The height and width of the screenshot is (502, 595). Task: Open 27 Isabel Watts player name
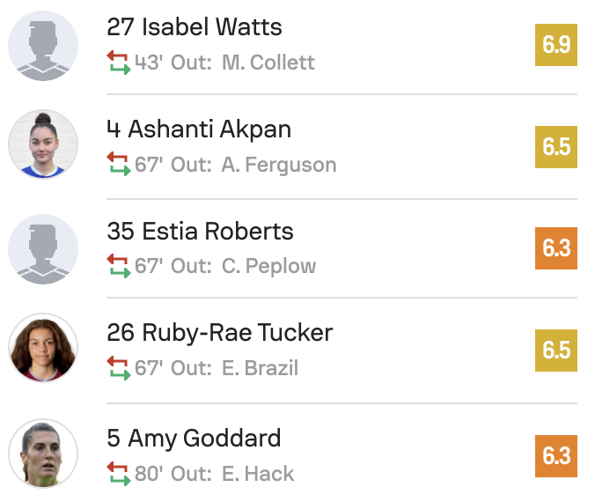pyautogui.click(x=195, y=27)
